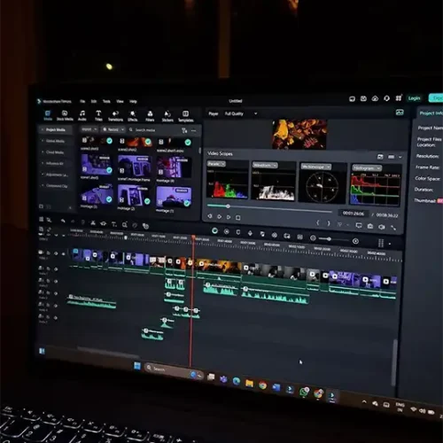The height and width of the screenshot is (443, 443).
Task: Open Microsoft Edge from taskbar
Action: tap(237, 381)
